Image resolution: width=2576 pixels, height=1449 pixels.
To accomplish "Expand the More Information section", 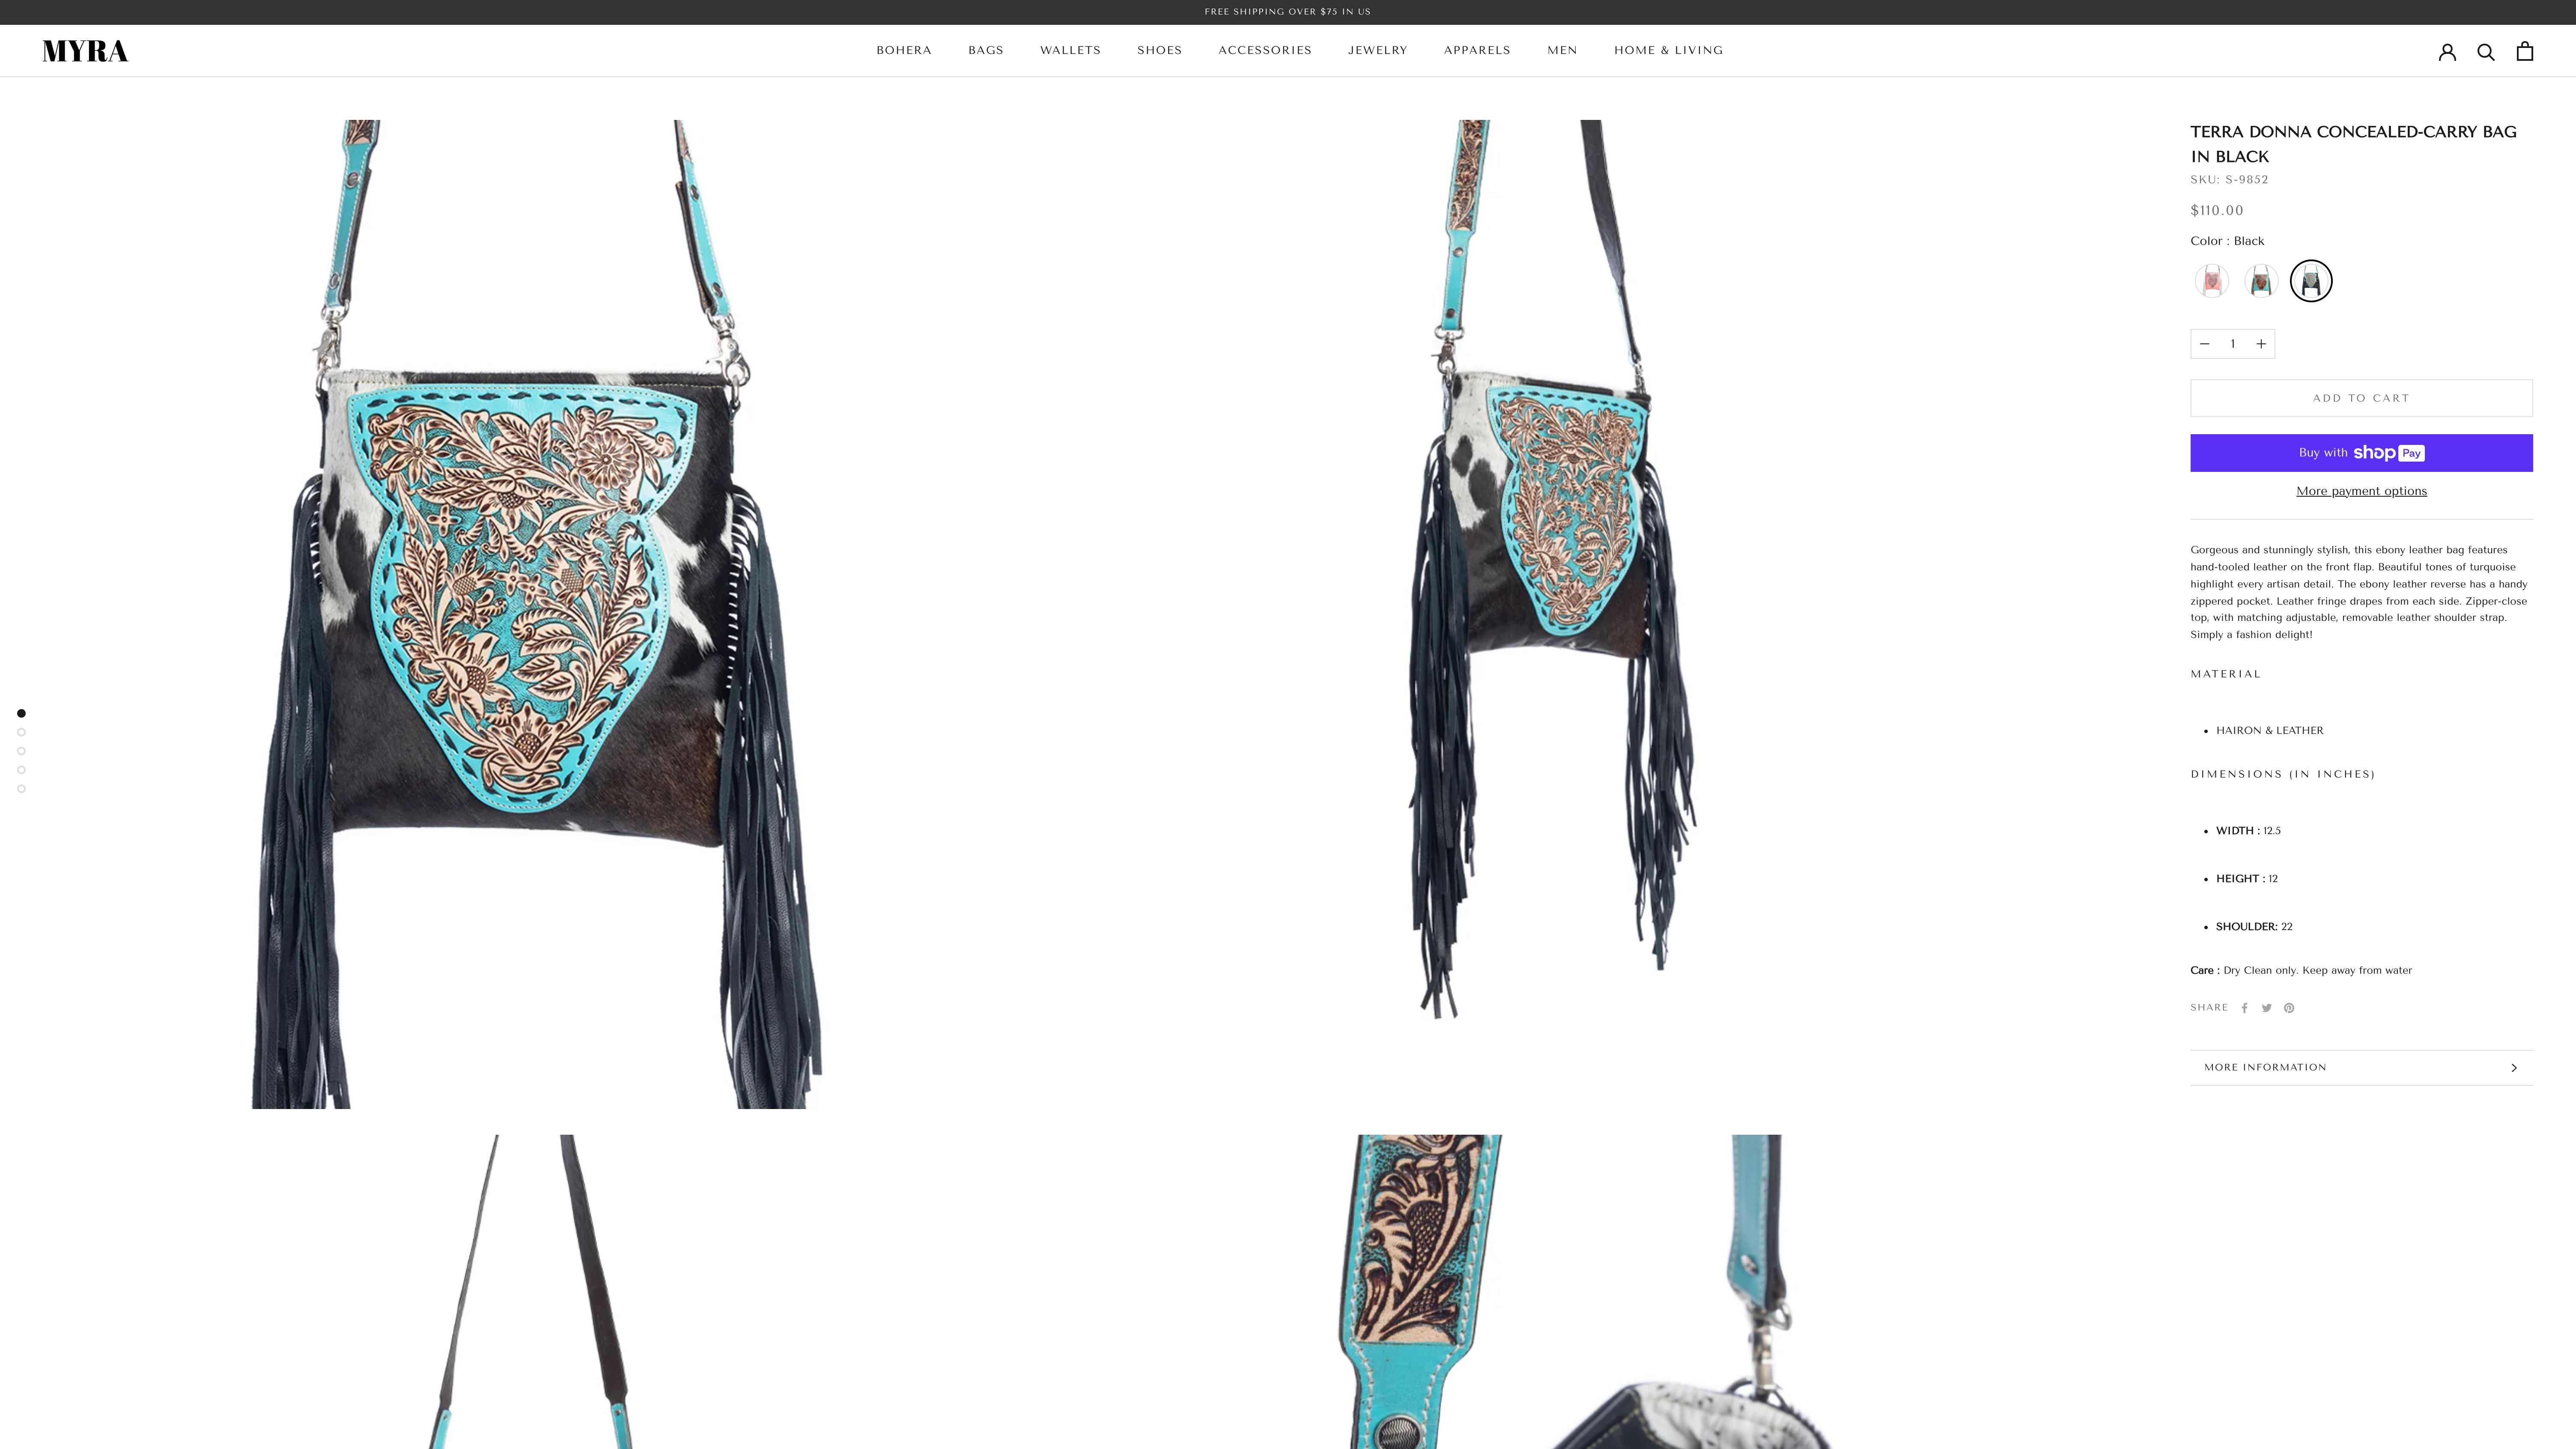I will point(2361,1068).
